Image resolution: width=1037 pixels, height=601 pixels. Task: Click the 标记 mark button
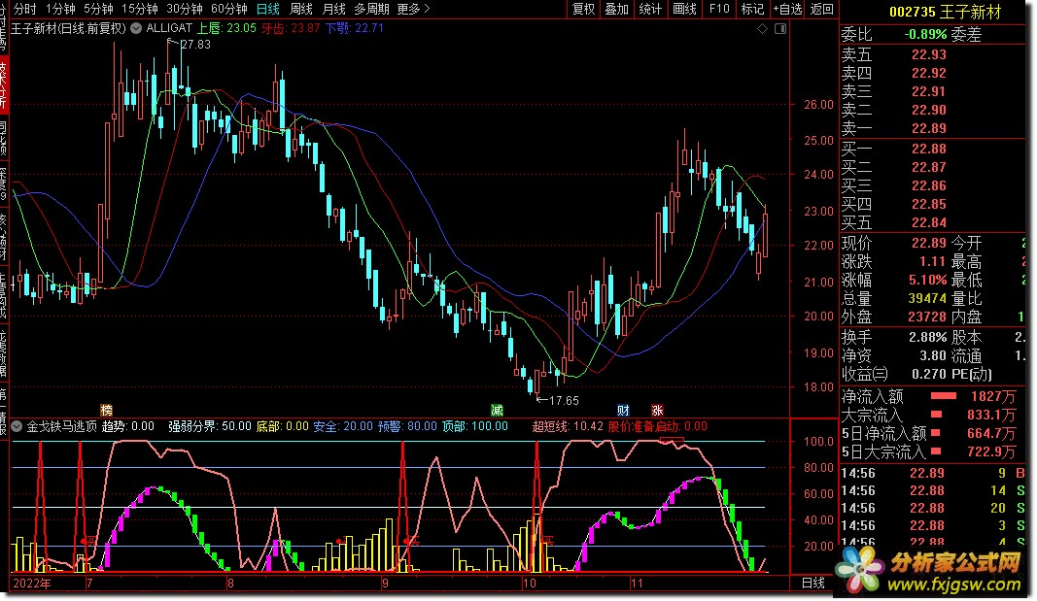click(752, 9)
